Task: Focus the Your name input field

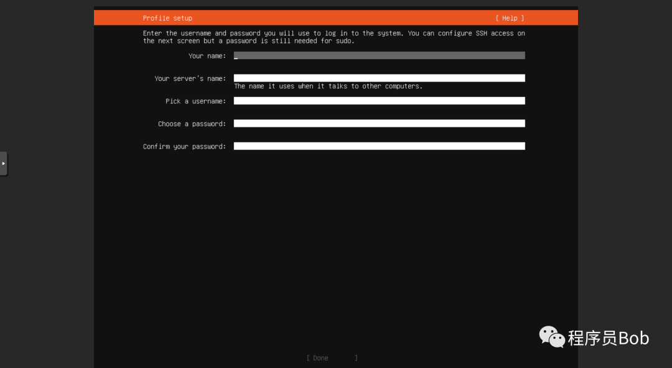Action: click(x=380, y=56)
